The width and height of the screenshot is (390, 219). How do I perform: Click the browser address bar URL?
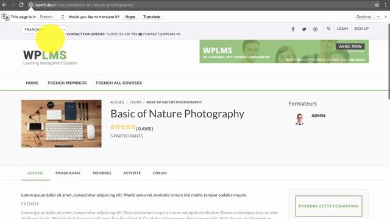[84, 5]
